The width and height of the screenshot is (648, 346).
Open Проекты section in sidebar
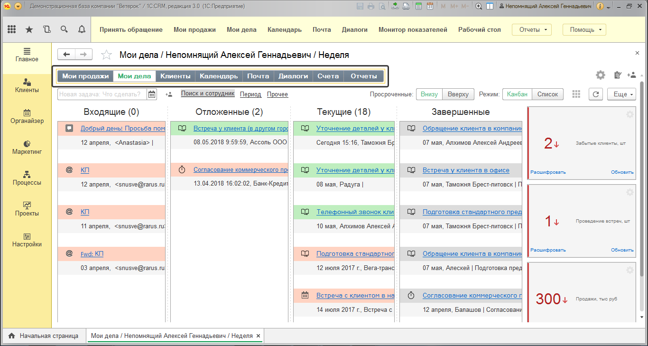(27, 209)
